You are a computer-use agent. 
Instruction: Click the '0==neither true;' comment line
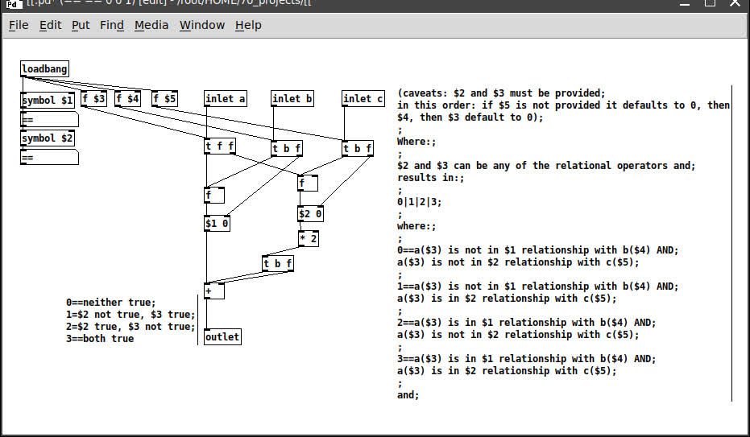[111, 303]
